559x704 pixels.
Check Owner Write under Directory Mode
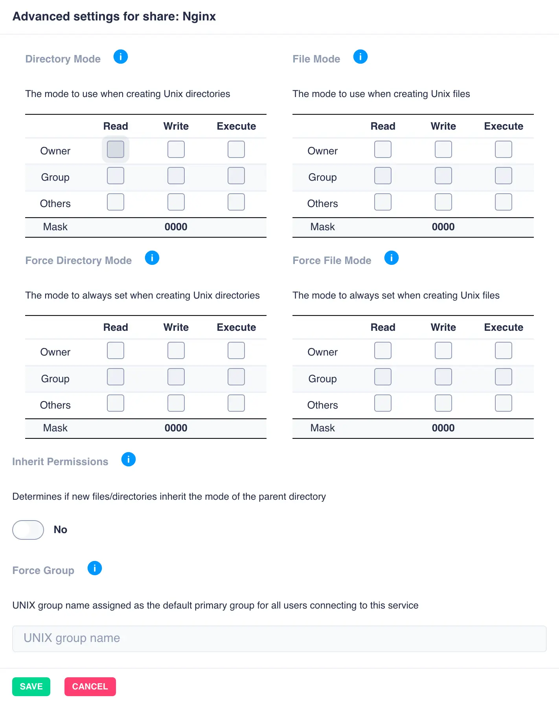[x=176, y=149]
